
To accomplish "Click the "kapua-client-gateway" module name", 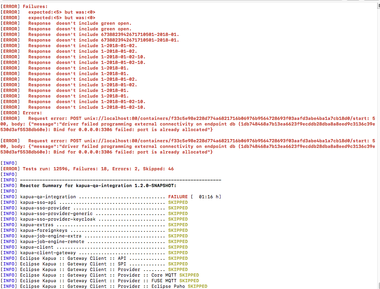I will pos(48,253).
